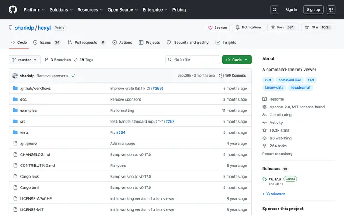Click the search magnifier icon in header

coord(274,9)
